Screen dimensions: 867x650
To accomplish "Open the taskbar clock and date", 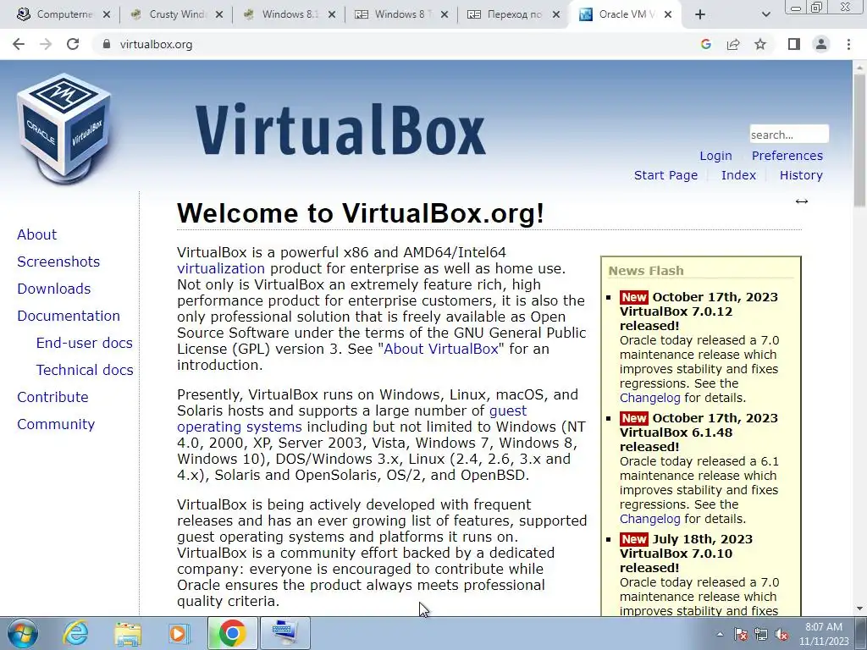I will click(824, 634).
